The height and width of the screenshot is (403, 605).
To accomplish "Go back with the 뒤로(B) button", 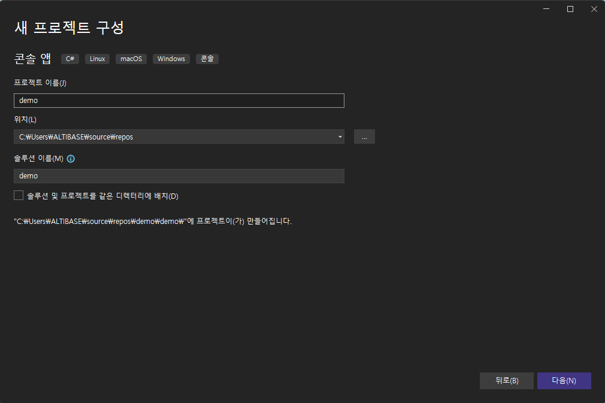I will pos(506,381).
